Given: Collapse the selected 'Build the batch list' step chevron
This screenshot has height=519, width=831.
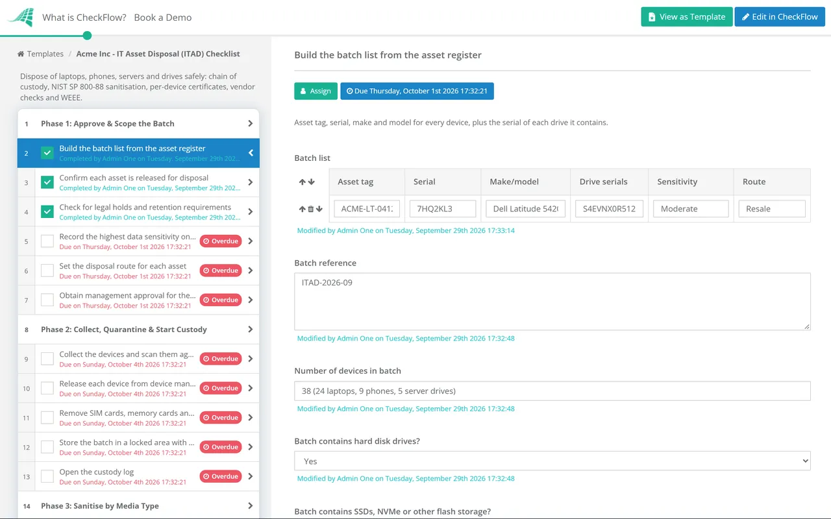Looking at the screenshot, I should point(251,153).
